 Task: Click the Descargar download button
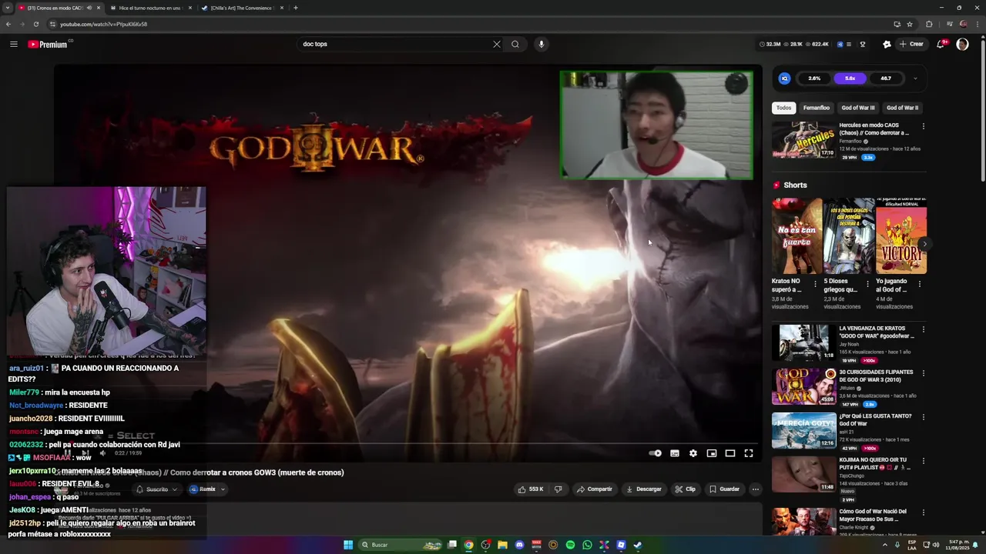click(644, 489)
